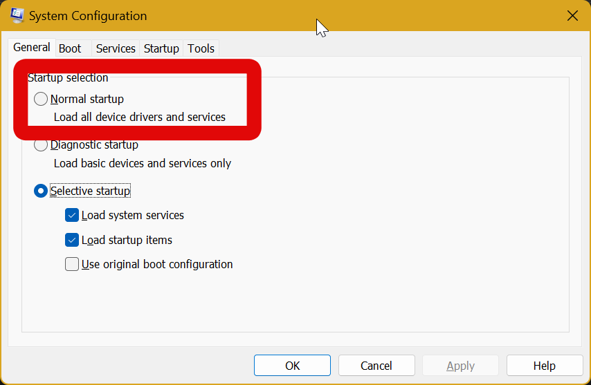Uncheck Load system services
Screen dimensions: 591x385
tap(72, 215)
